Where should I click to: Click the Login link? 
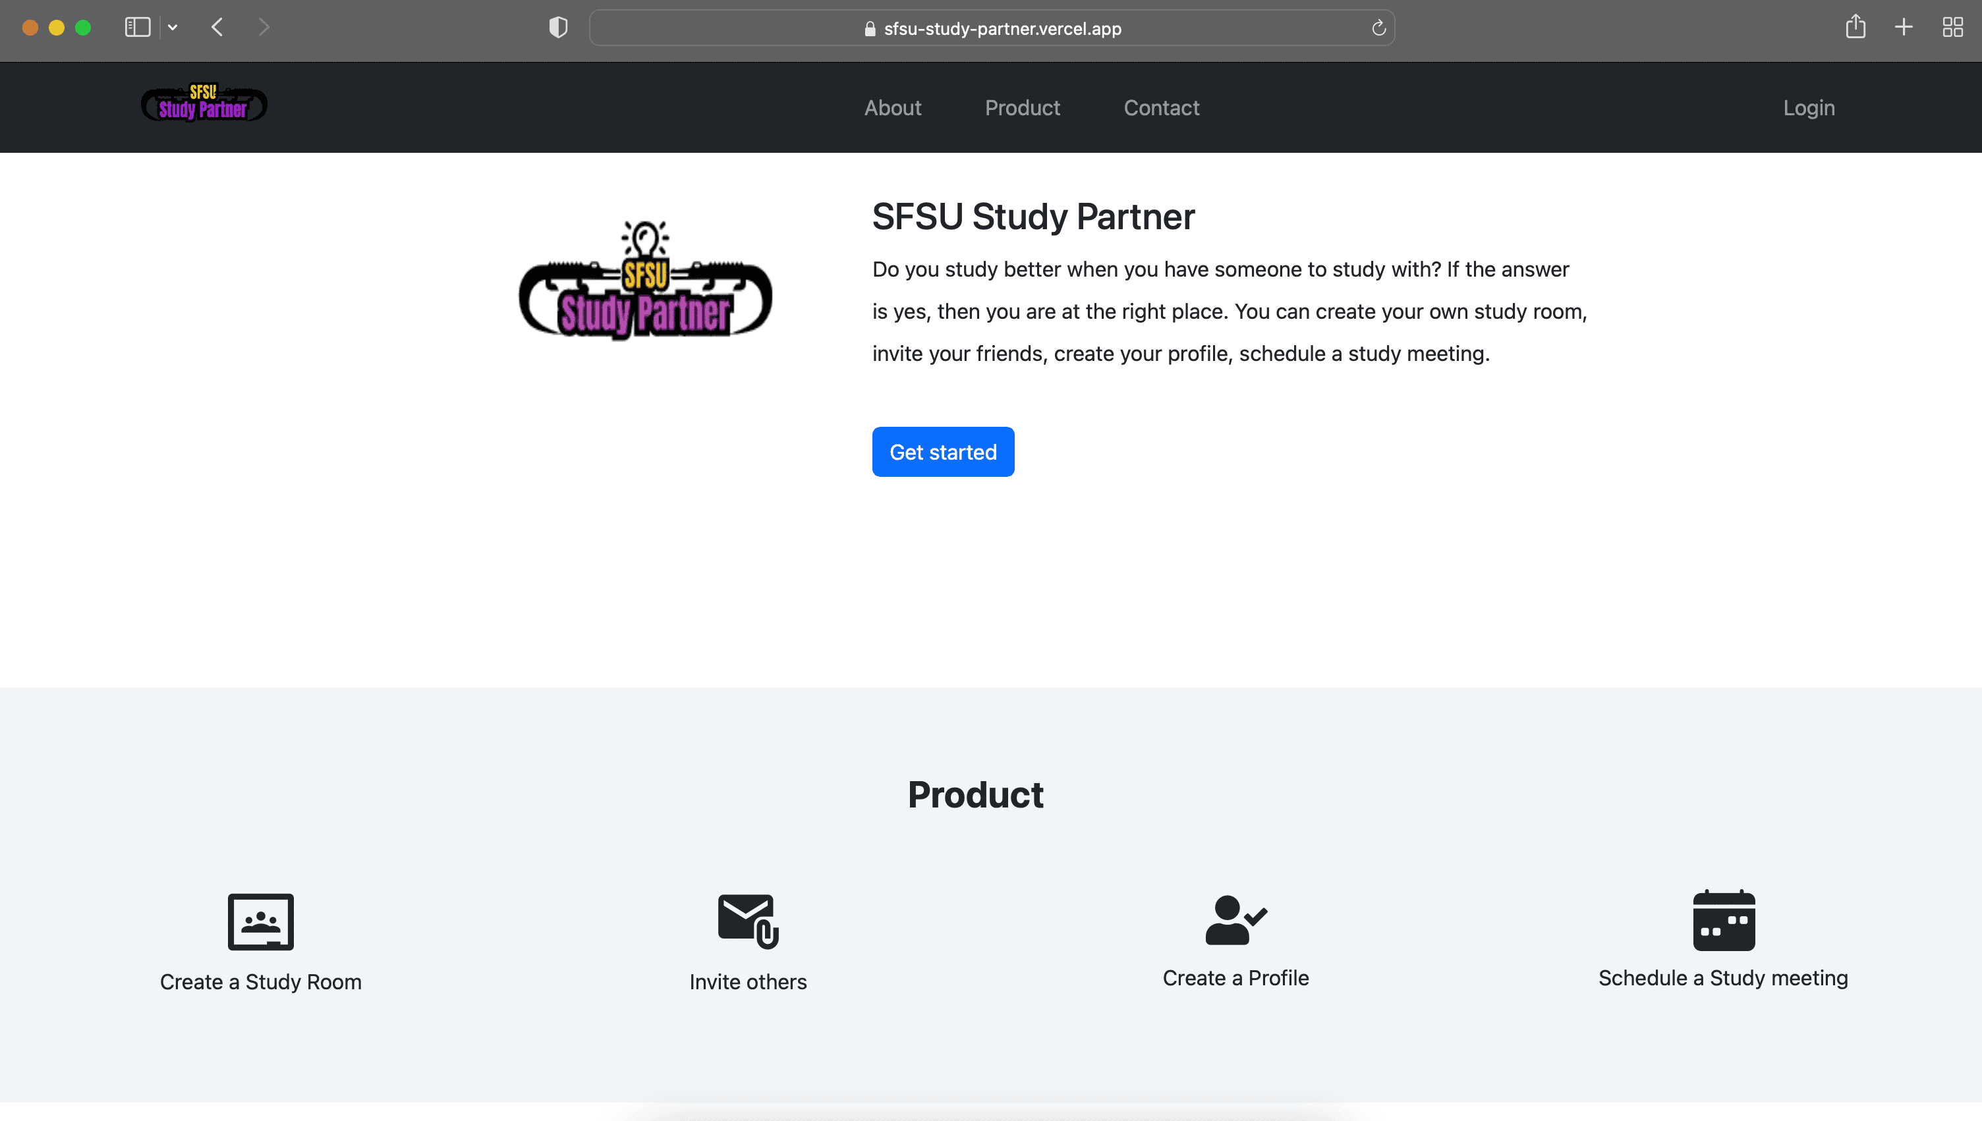click(x=1808, y=108)
